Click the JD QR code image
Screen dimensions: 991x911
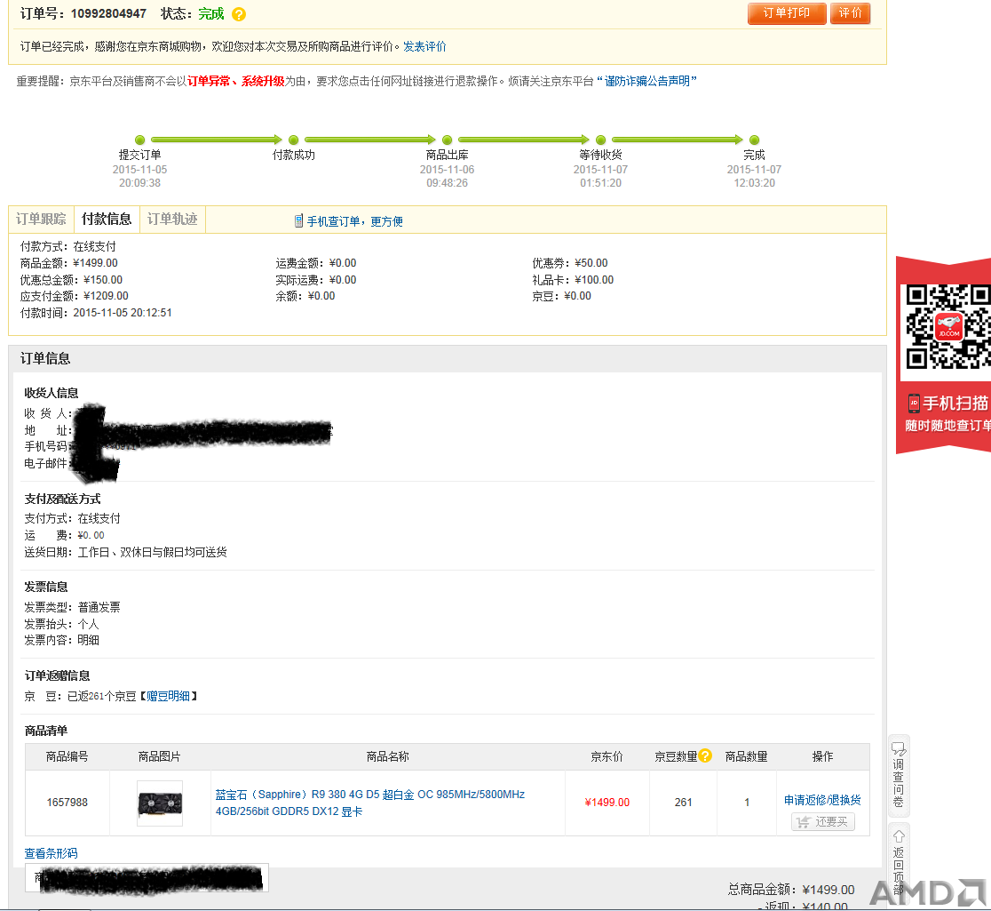(x=948, y=326)
